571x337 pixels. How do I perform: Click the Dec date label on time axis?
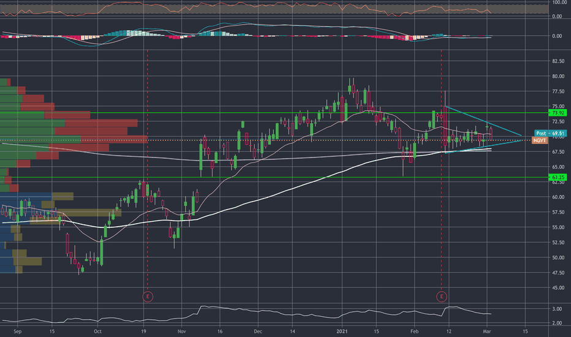pyautogui.click(x=258, y=331)
